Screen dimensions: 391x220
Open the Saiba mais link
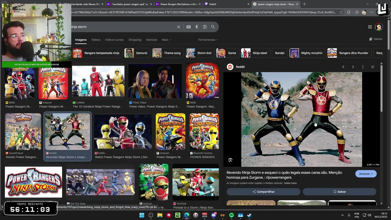[290, 183]
